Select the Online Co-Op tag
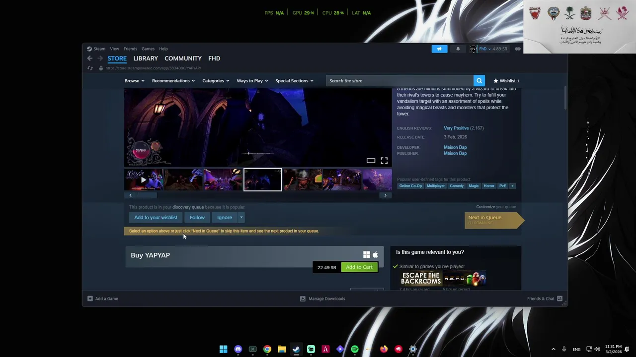636x357 pixels. tap(410, 186)
